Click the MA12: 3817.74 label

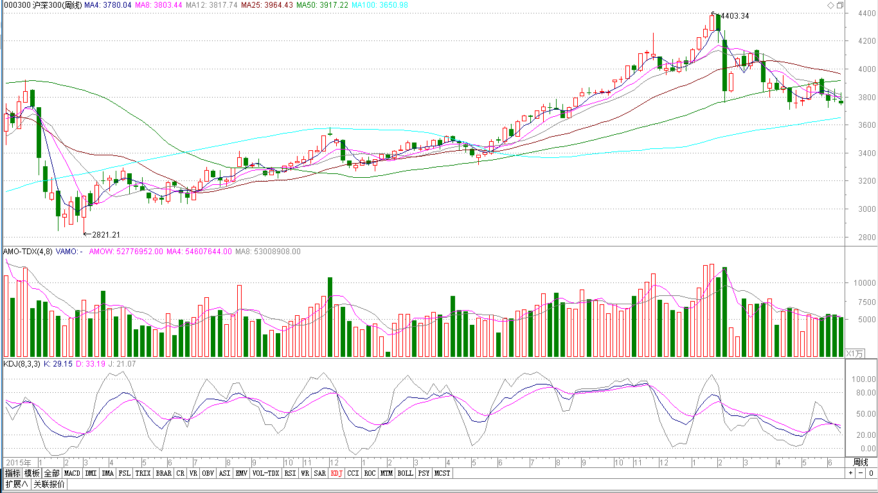[x=211, y=5]
